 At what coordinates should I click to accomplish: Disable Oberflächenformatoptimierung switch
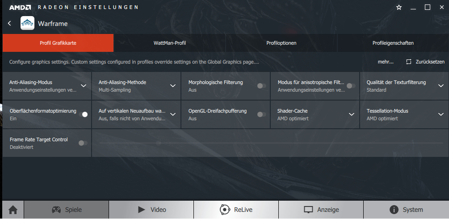pos(83,114)
